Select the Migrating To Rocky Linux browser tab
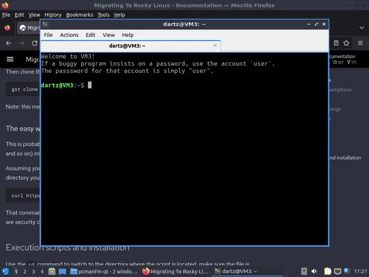This screenshot has width=369, height=277. [x=28, y=28]
